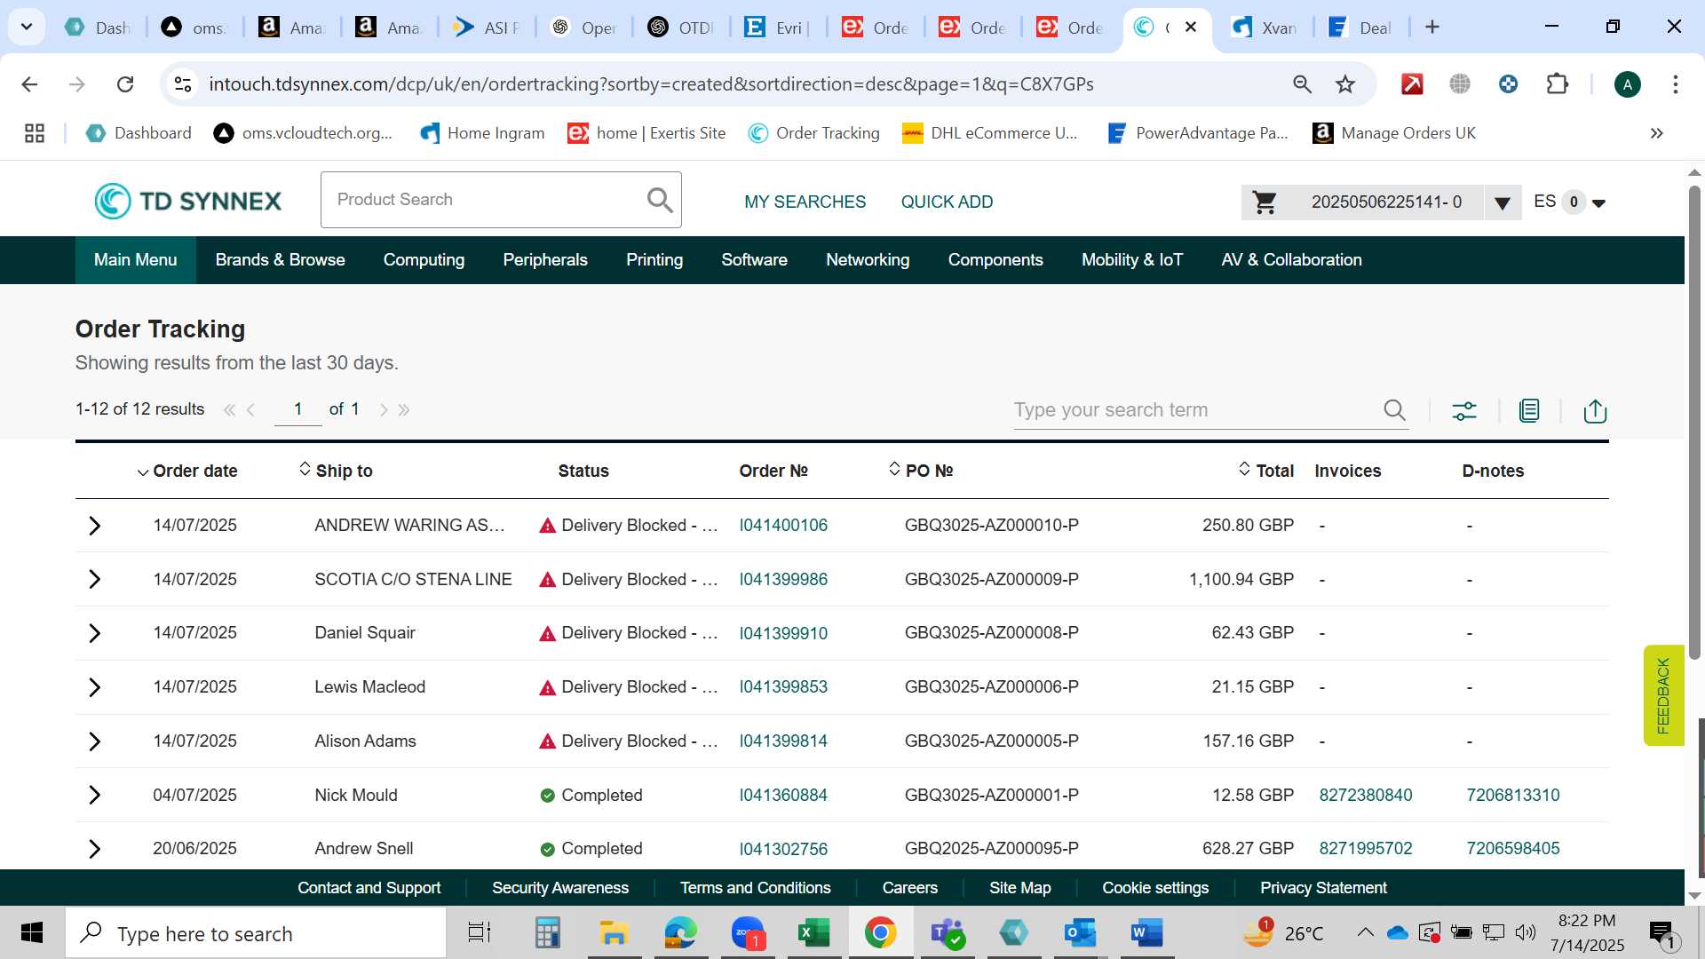Click the export share icon
Screen dimensions: 1705x959
coord(1595,410)
